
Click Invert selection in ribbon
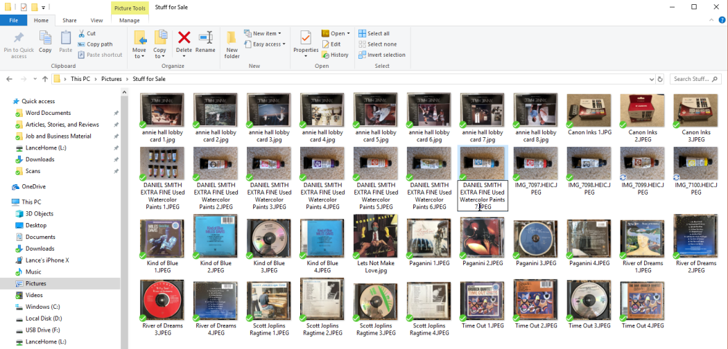click(x=382, y=55)
